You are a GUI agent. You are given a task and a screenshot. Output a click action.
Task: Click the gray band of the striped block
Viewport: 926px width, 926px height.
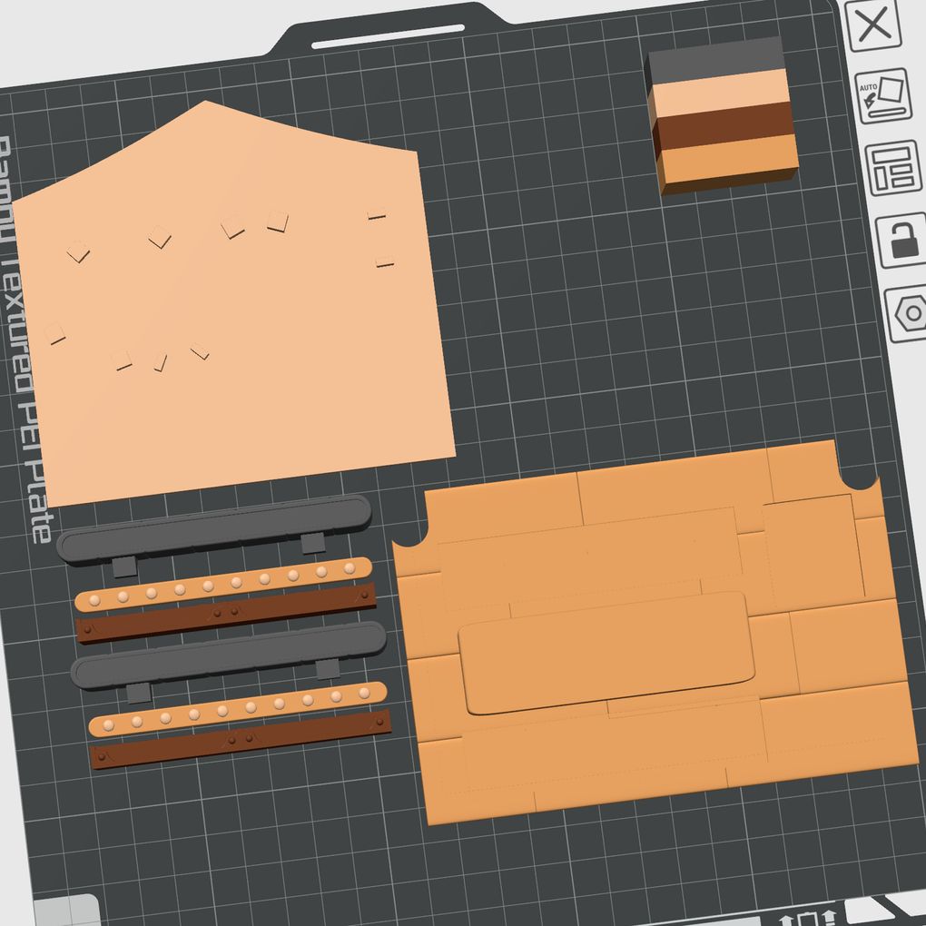click(717, 64)
